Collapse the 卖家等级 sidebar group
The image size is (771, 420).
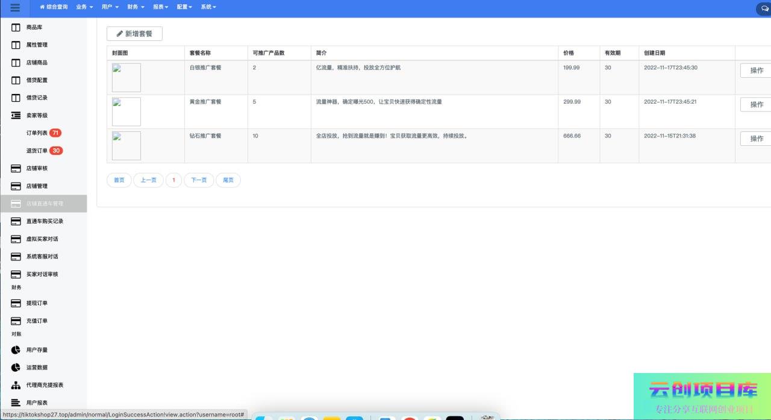(36, 115)
